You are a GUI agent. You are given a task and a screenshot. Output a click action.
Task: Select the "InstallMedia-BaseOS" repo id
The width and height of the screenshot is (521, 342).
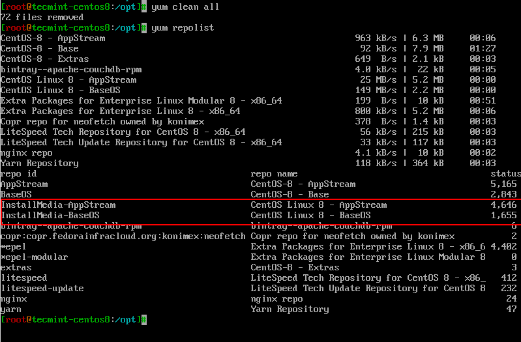coord(50,215)
